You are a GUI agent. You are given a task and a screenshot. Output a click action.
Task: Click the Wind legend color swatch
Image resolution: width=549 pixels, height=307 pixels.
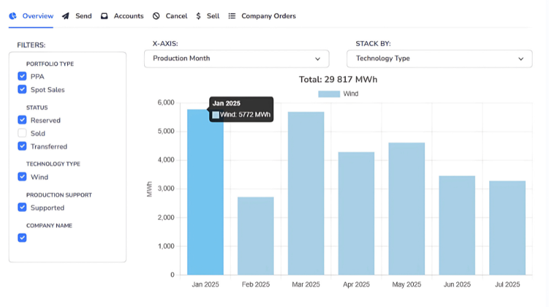pos(329,94)
